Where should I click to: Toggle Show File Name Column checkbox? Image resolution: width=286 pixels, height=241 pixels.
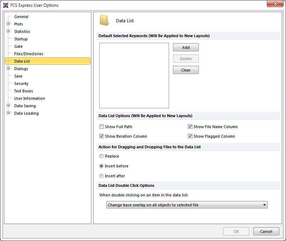point(190,127)
